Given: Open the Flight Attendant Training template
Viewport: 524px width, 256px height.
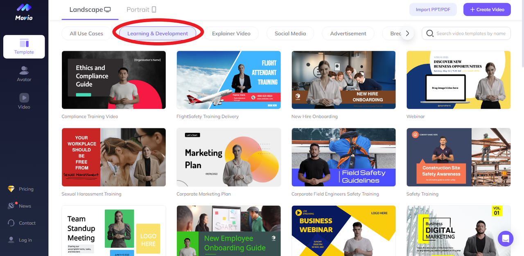Looking at the screenshot, I should click(x=229, y=80).
